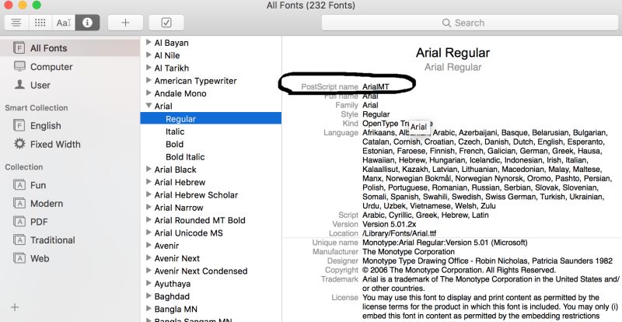Expand Ayuthaya font family

(x=149, y=283)
